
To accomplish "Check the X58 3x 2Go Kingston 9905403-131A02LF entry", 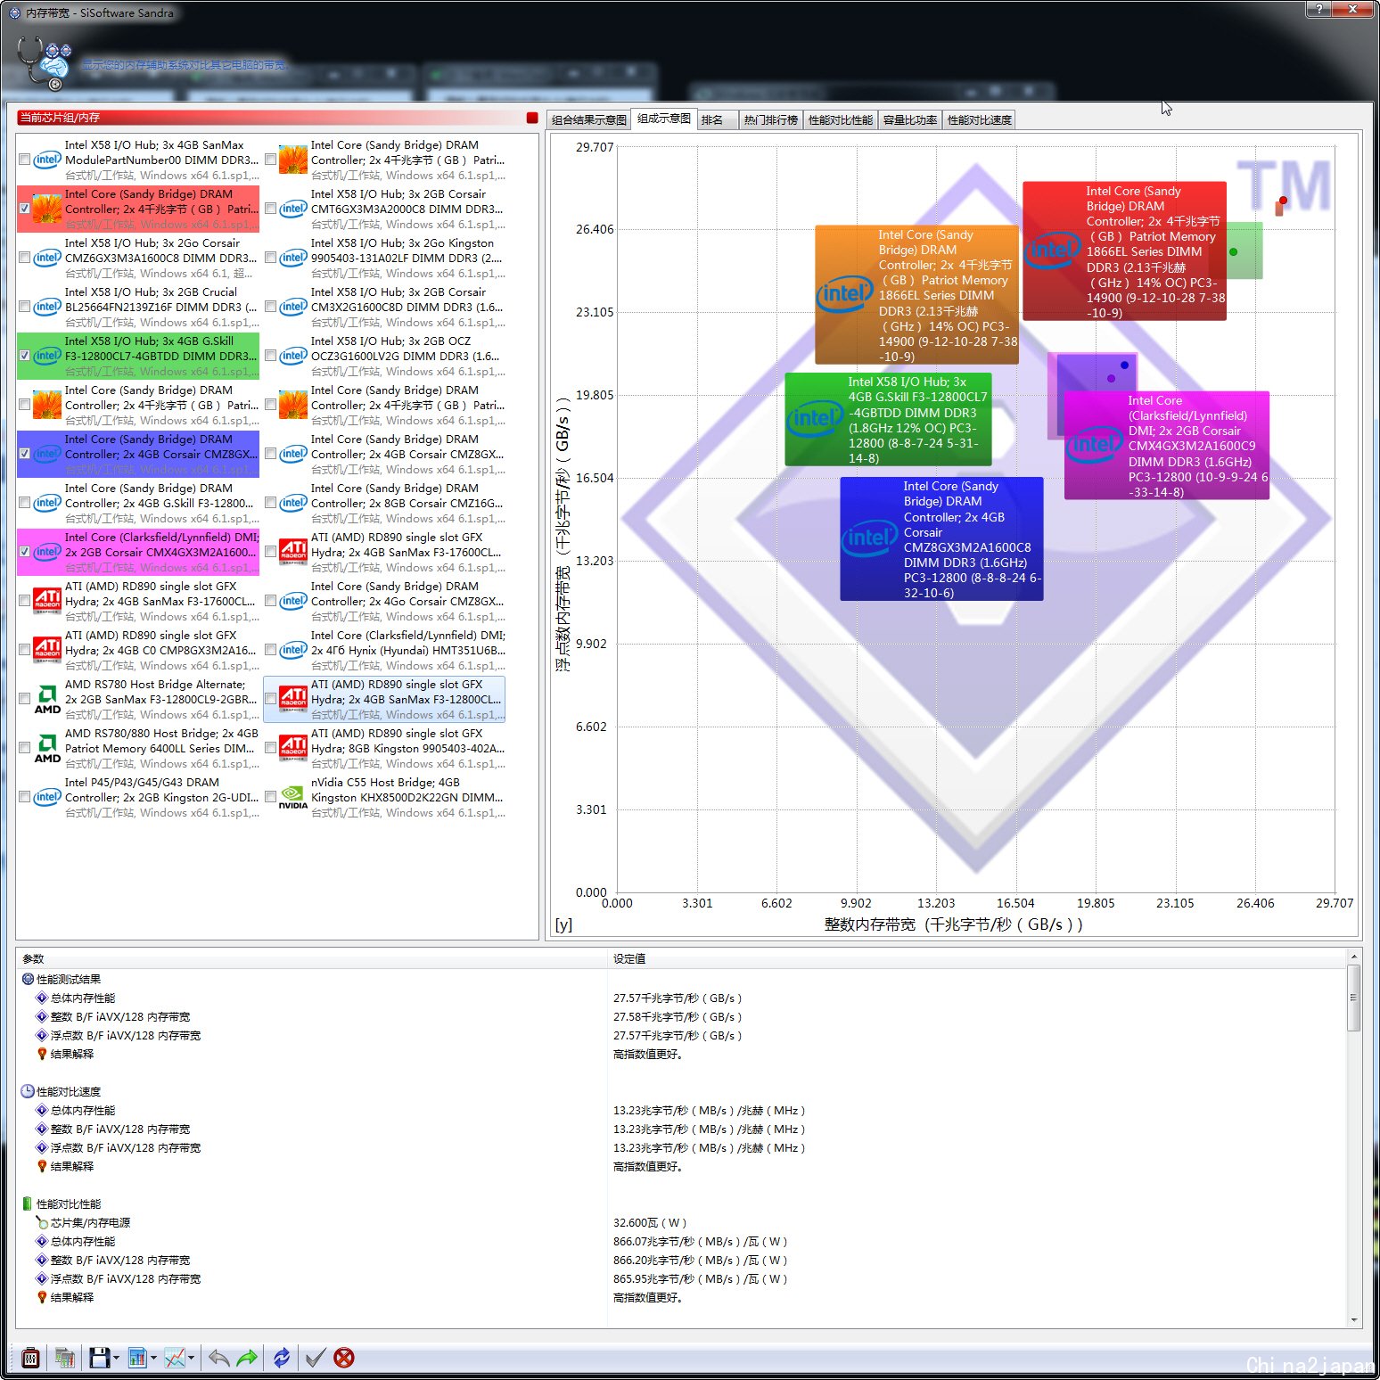I will 271,258.
